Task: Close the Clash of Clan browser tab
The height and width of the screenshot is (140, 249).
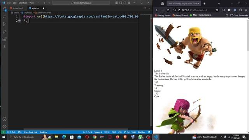Action: click(198, 3)
